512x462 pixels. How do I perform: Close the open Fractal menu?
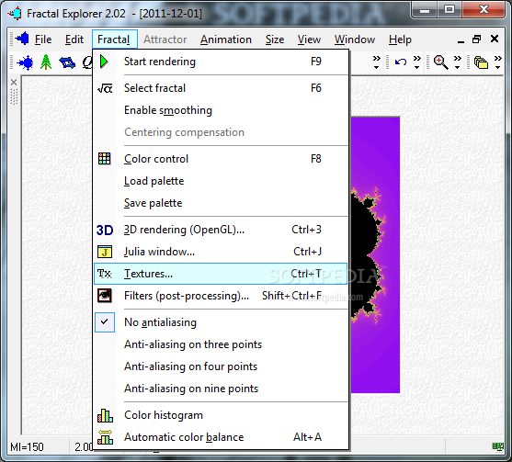tap(114, 39)
